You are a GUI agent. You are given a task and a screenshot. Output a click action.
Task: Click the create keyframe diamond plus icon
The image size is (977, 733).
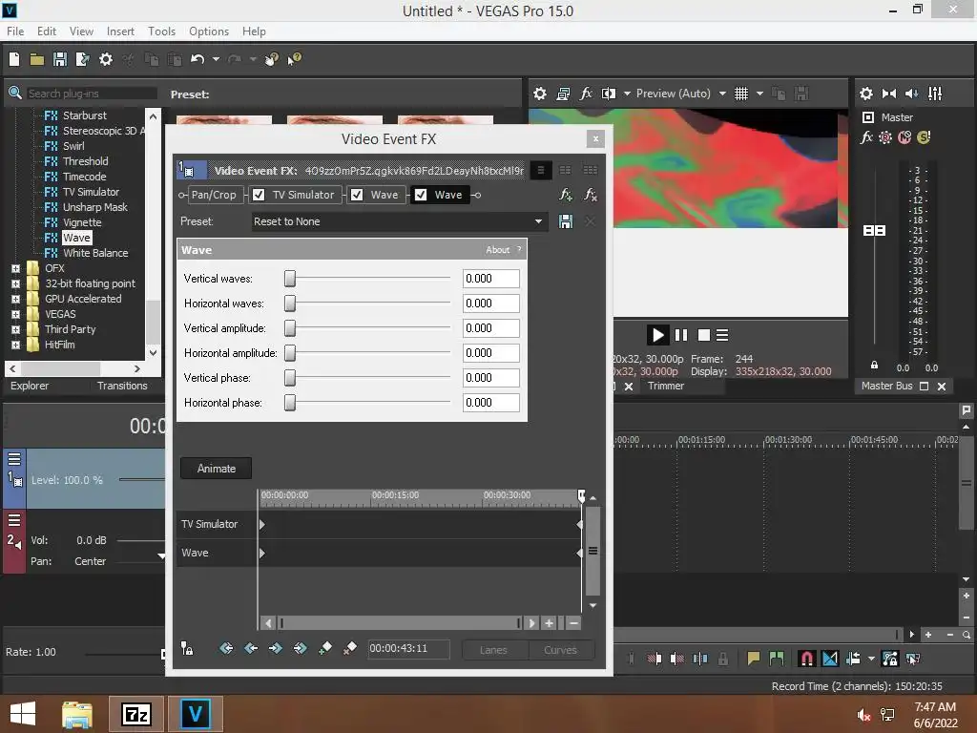click(x=325, y=648)
